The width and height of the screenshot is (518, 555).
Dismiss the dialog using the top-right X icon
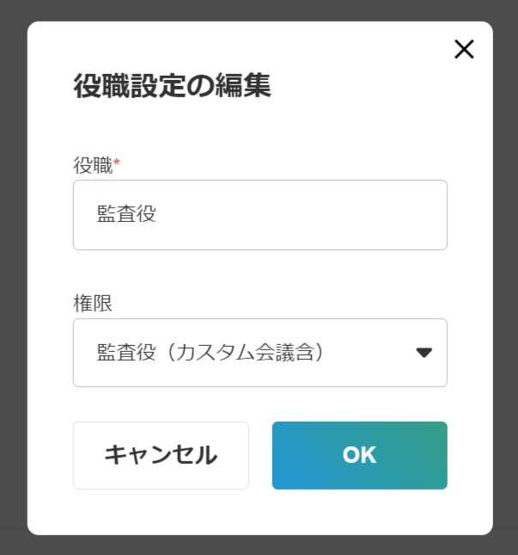(x=464, y=50)
